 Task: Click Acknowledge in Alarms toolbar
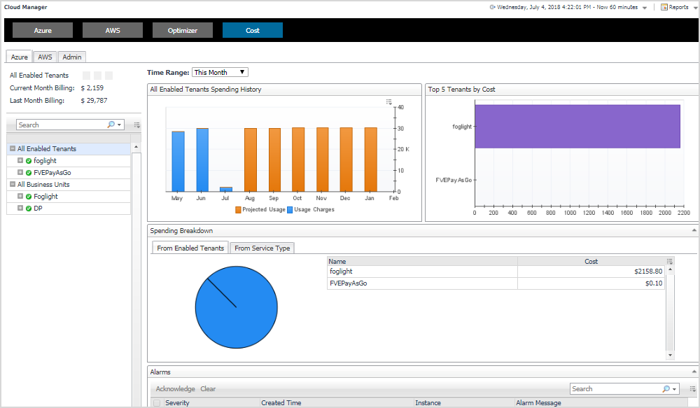(176, 389)
